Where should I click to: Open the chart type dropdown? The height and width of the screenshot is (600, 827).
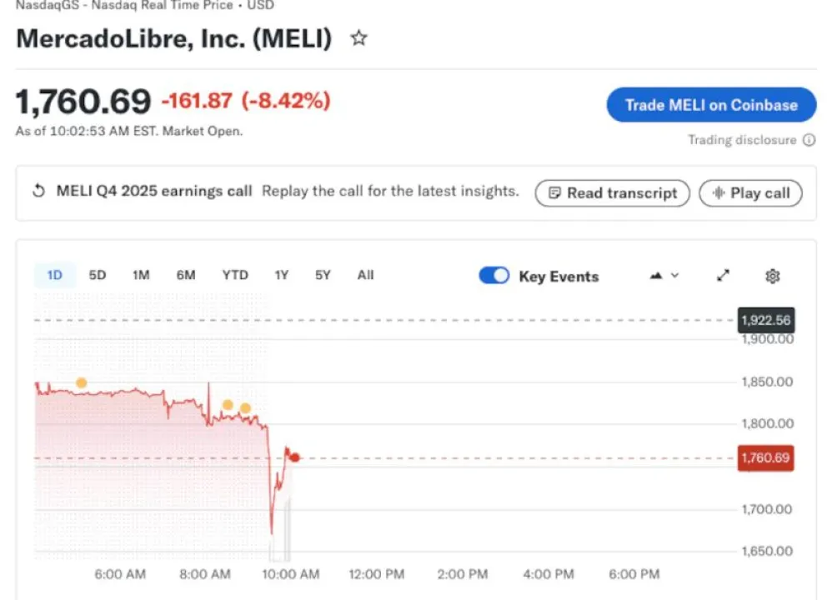(x=664, y=276)
